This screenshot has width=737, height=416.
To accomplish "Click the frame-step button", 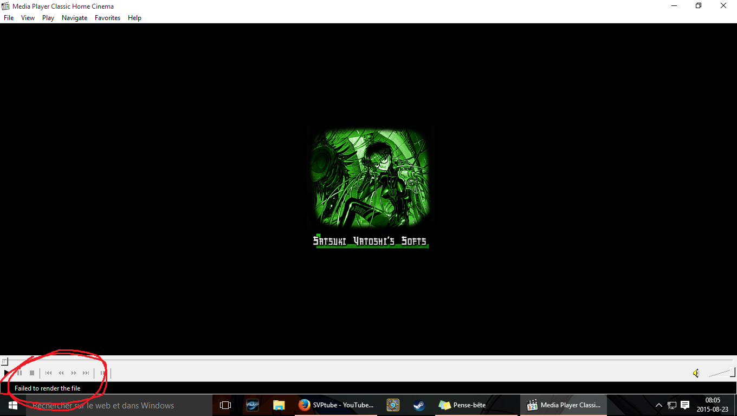I will click(102, 373).
